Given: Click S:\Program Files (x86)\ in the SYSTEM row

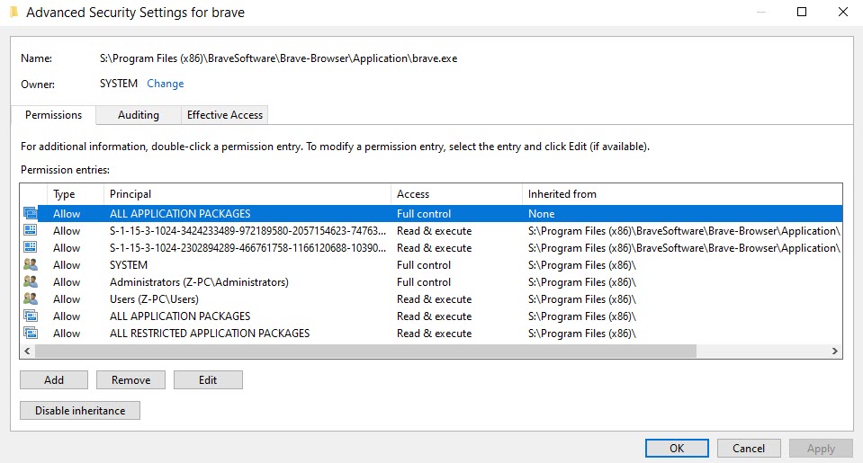Looking at the screenshot, I should tap(581, 265).
